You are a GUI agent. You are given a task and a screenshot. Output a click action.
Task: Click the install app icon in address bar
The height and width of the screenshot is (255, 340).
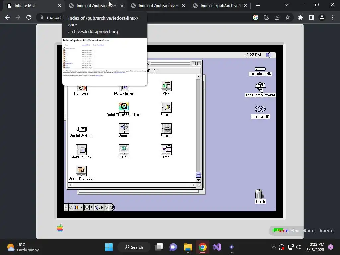pos(266,17)
